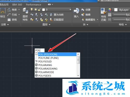
Task: Click the suggestion list scrollbar thumb
Action: point(78,60)
